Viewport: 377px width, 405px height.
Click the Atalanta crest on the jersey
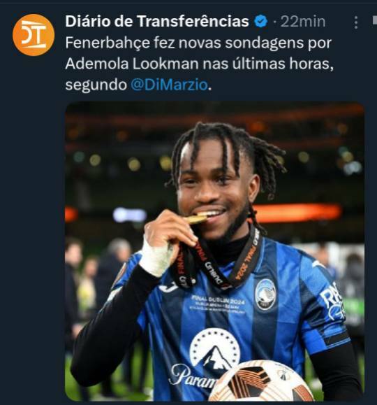pos(265,294)
